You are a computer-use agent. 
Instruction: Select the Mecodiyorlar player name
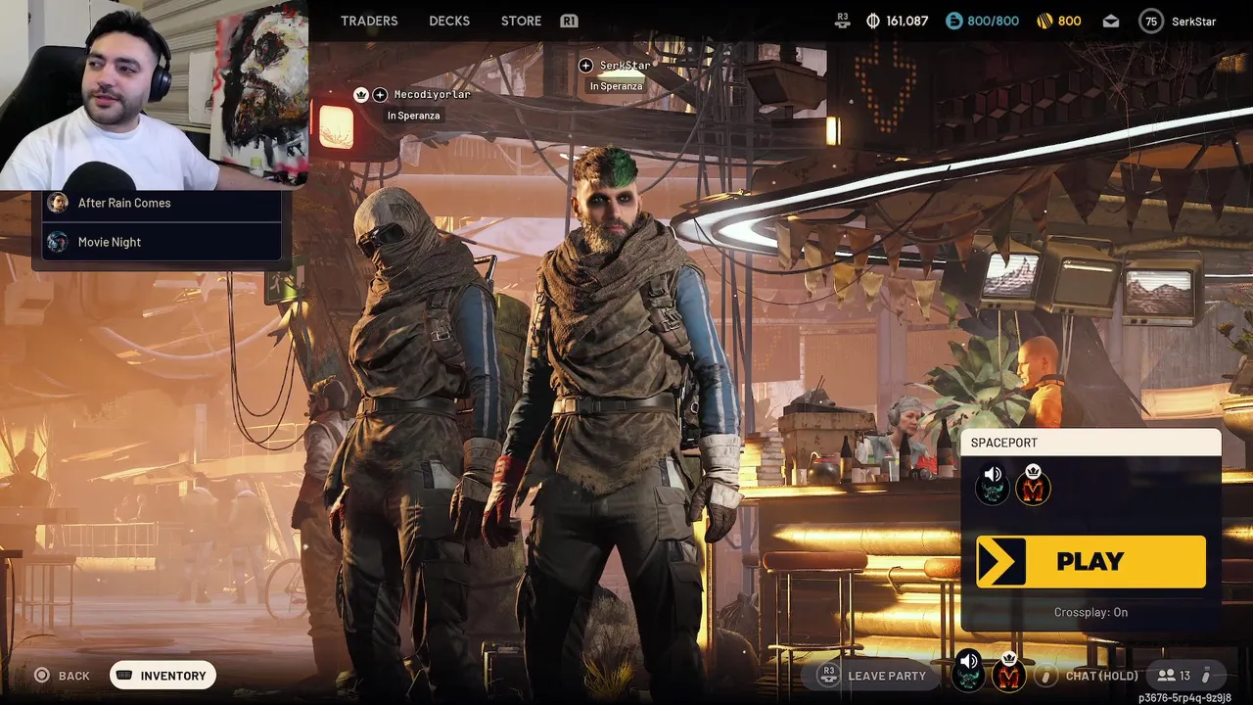point(432,95)
